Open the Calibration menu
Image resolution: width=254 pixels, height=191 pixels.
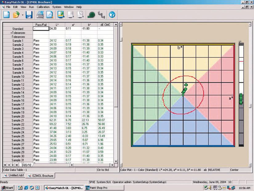coord(43,7)
